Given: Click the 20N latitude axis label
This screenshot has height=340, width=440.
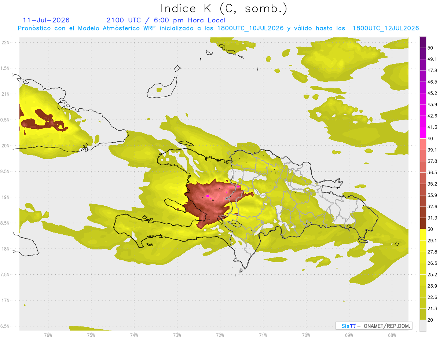Looking at the screenshot, I should click(6, 146).
